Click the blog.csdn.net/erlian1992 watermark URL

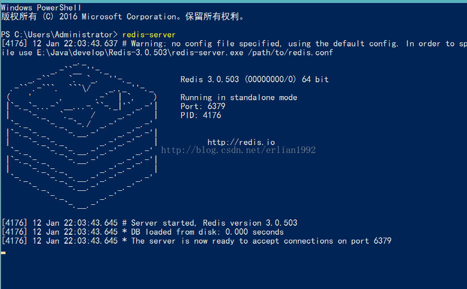click(238, 150)
